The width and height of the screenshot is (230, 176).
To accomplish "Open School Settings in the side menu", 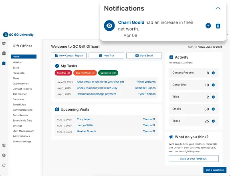I will coord(22,142).
